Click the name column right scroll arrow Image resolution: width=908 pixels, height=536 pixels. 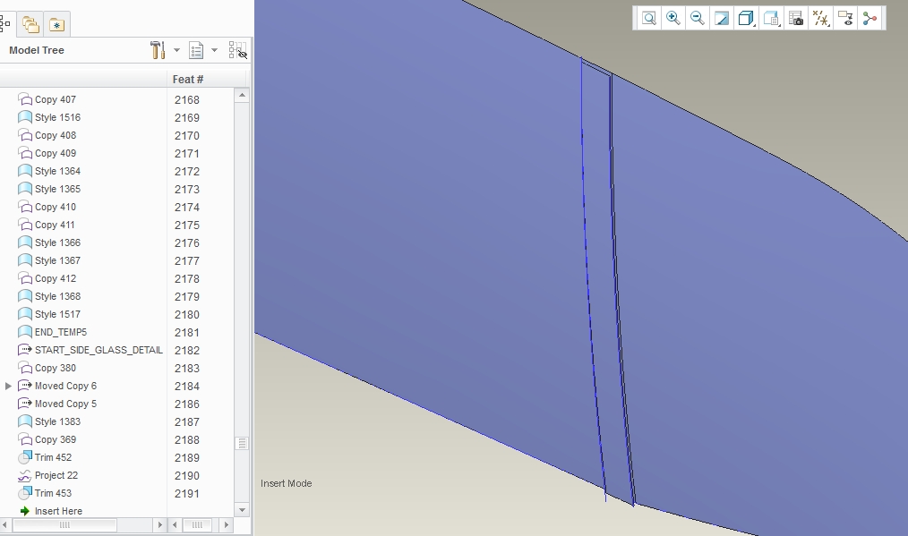[x=159, y=525]
